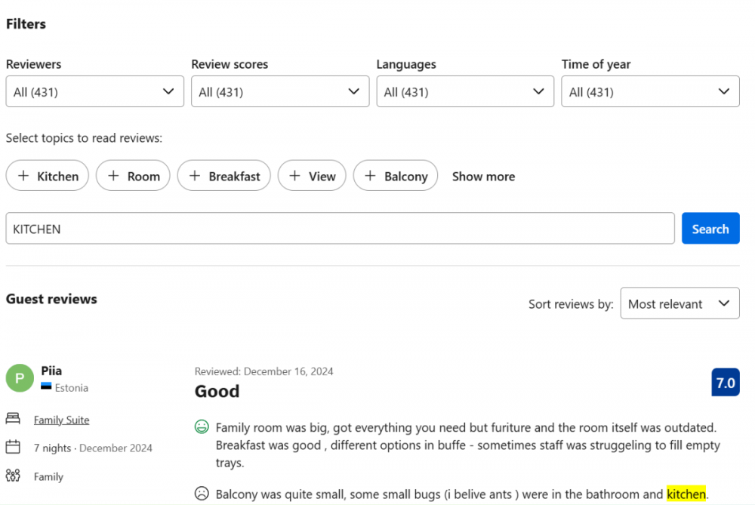Click the family group icon
Screen dimensions: 755x505
(x=13, y=476)
